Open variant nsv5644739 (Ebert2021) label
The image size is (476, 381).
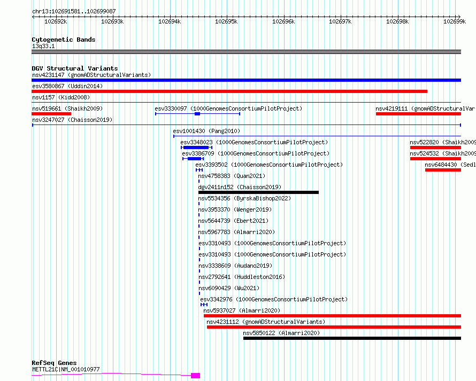tap(233, 221)
